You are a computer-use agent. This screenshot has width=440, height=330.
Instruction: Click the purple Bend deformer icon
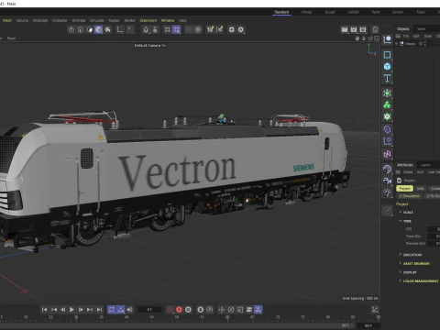pyautogui.click(x=387, y=129)
